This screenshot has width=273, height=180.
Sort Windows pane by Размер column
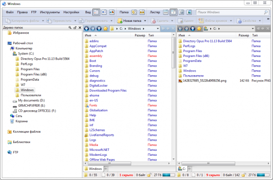click(140, 36)
